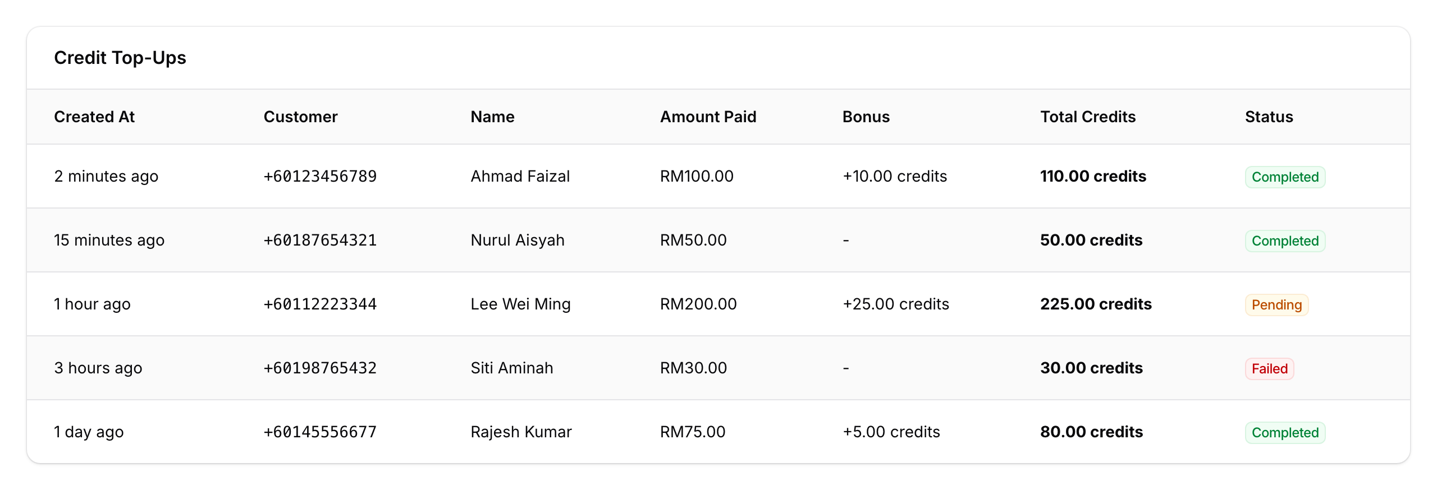
Task: Select the phone number +60187654321
Action: click(320, 240)
